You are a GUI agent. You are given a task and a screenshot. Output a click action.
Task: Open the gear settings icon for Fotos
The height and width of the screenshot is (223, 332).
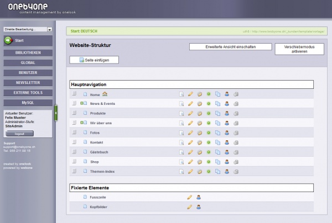200,132
